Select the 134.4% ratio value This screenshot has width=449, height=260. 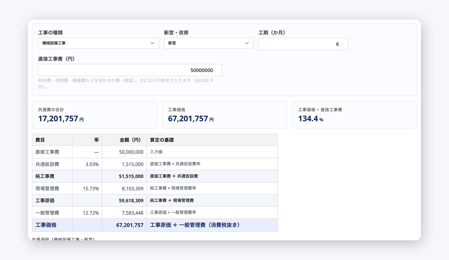click(311, 119)
